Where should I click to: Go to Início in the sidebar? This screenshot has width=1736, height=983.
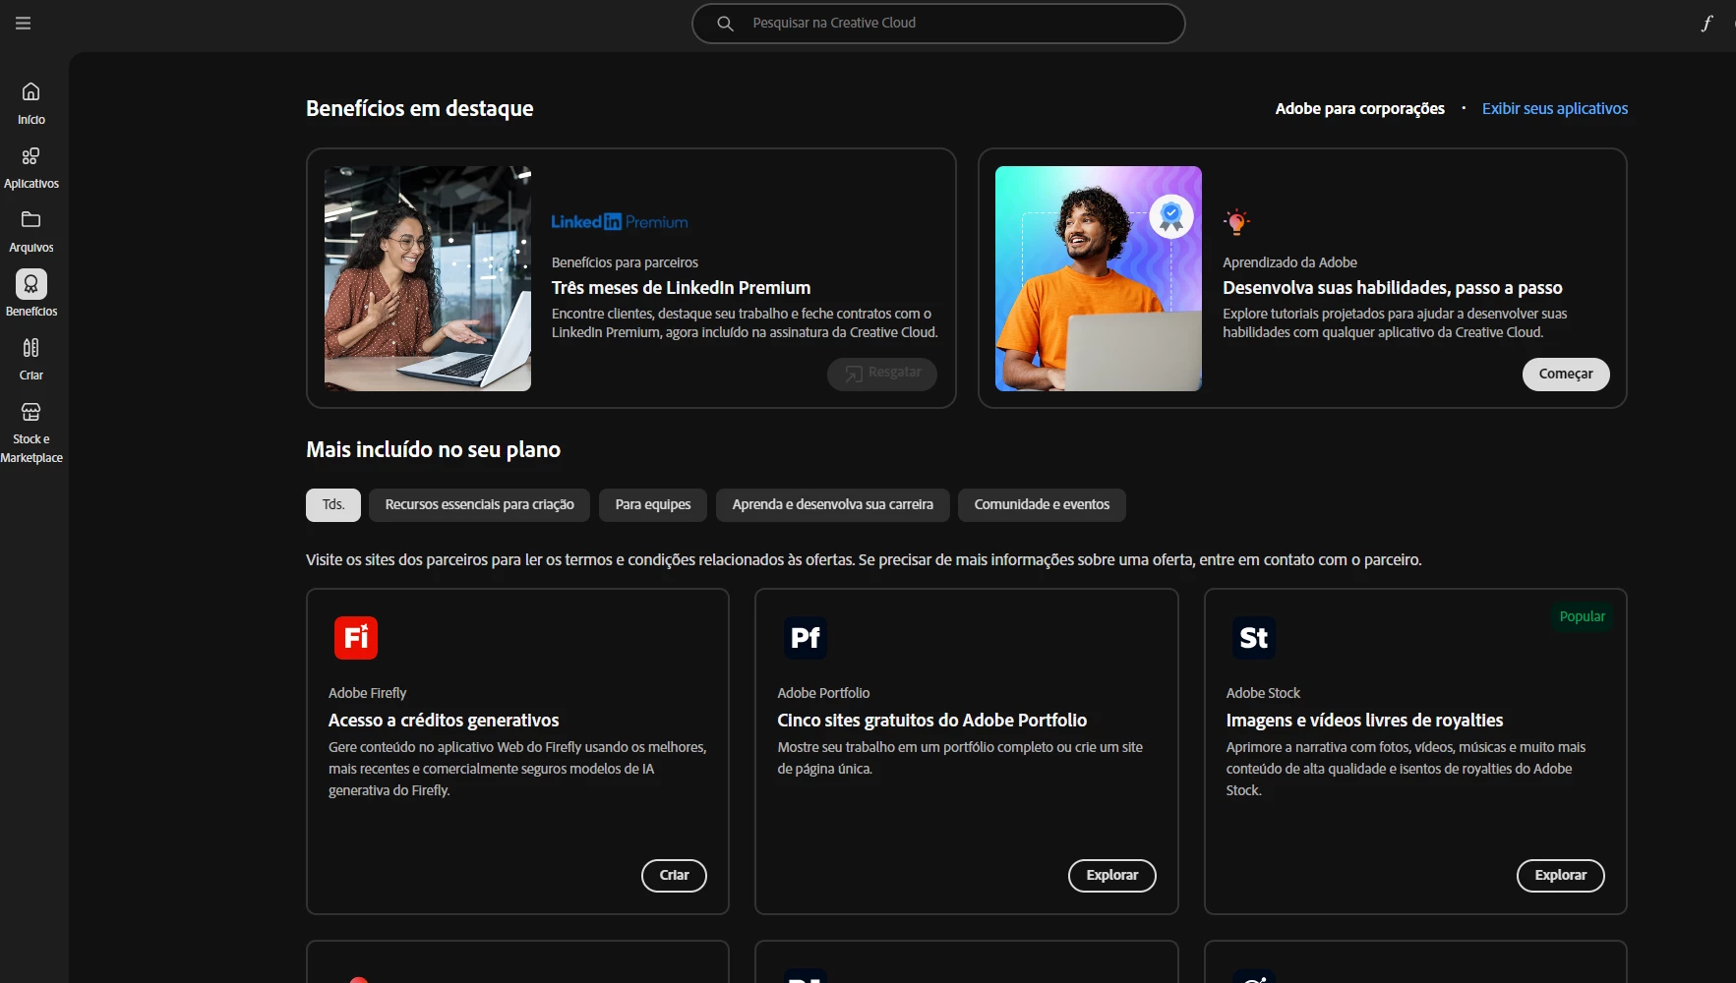31,103
